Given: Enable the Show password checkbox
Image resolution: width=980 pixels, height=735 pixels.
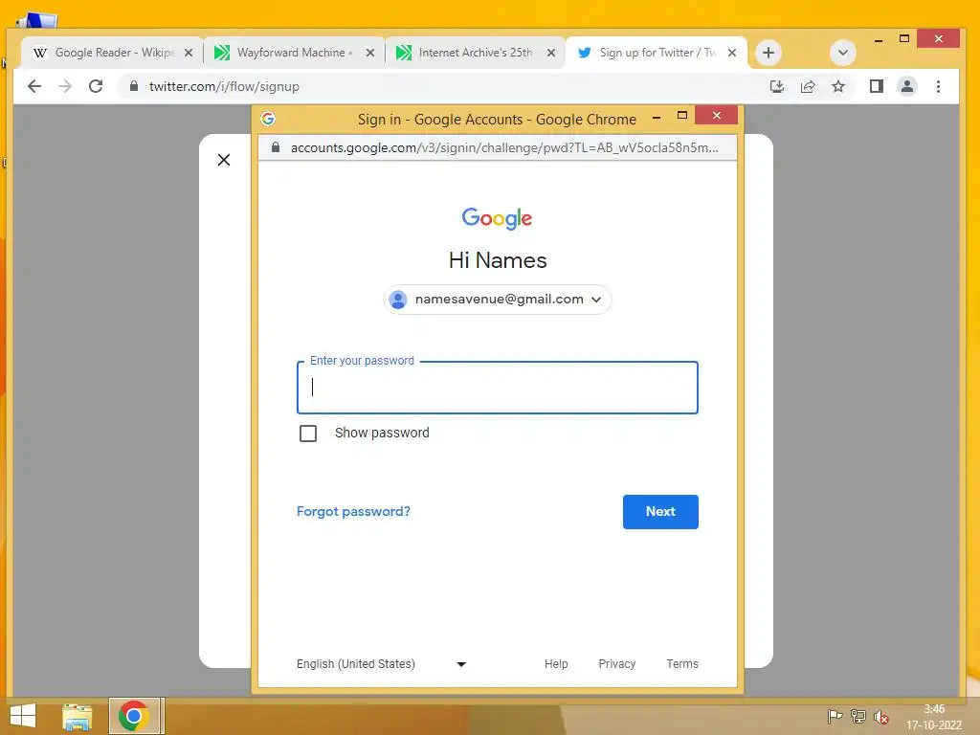Looking at the screenshot, I should pos(308,434).
